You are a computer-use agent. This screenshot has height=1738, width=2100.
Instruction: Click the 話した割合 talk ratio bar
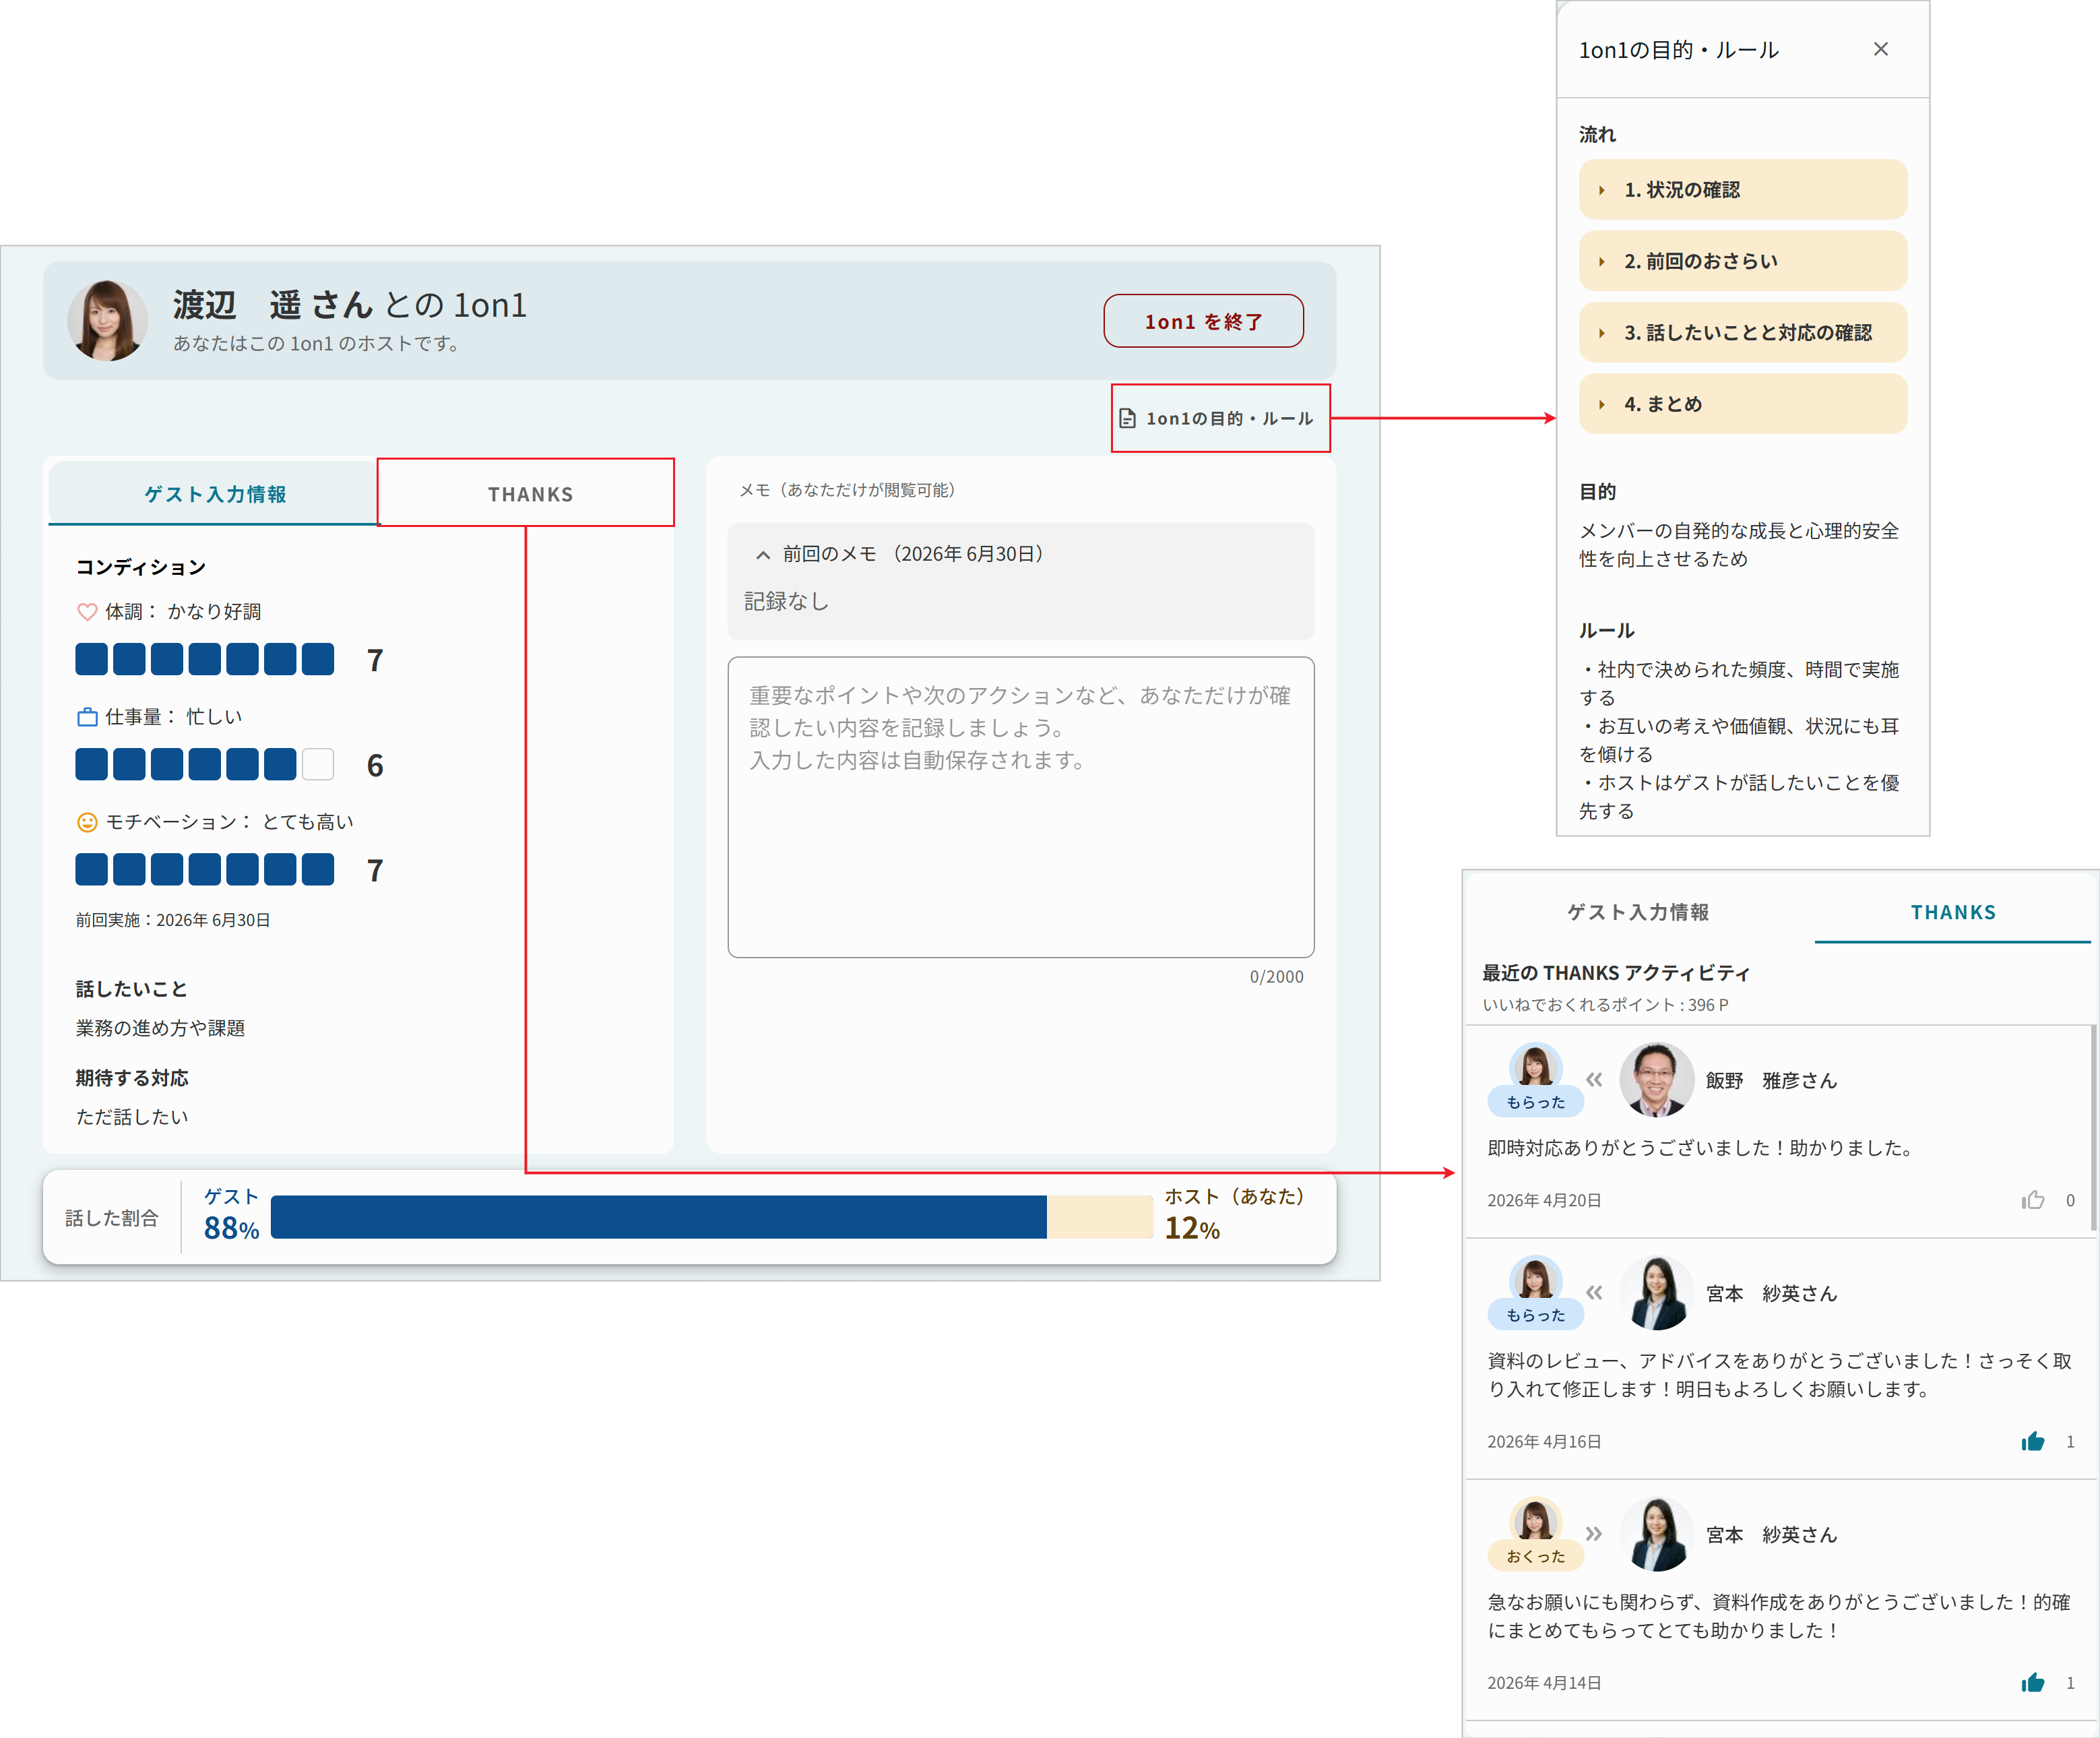coord(711,1217)
